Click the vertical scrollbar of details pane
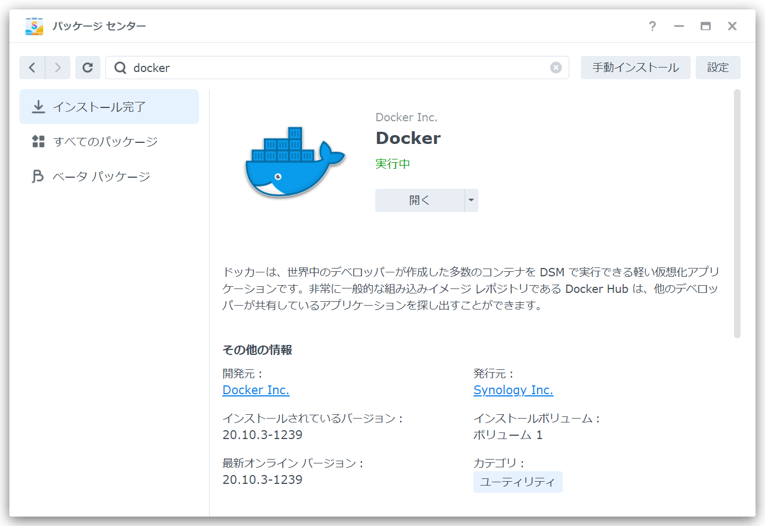The image size is (765, 526). point(737,214)
